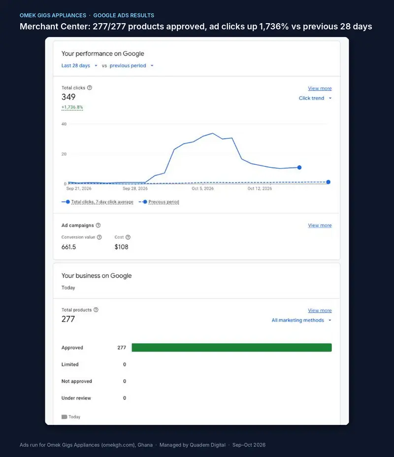
Task: Select the Sep 21, 2026 axis label
Action: (x=79, y=189)
